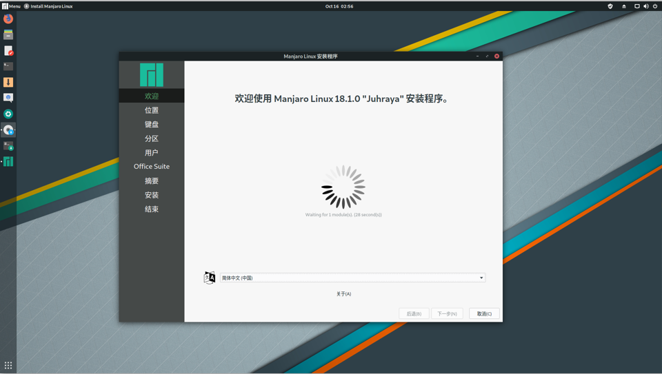Open the terminal with green badge dock icon
Screen dimensions: 662x374
(8, 146)
